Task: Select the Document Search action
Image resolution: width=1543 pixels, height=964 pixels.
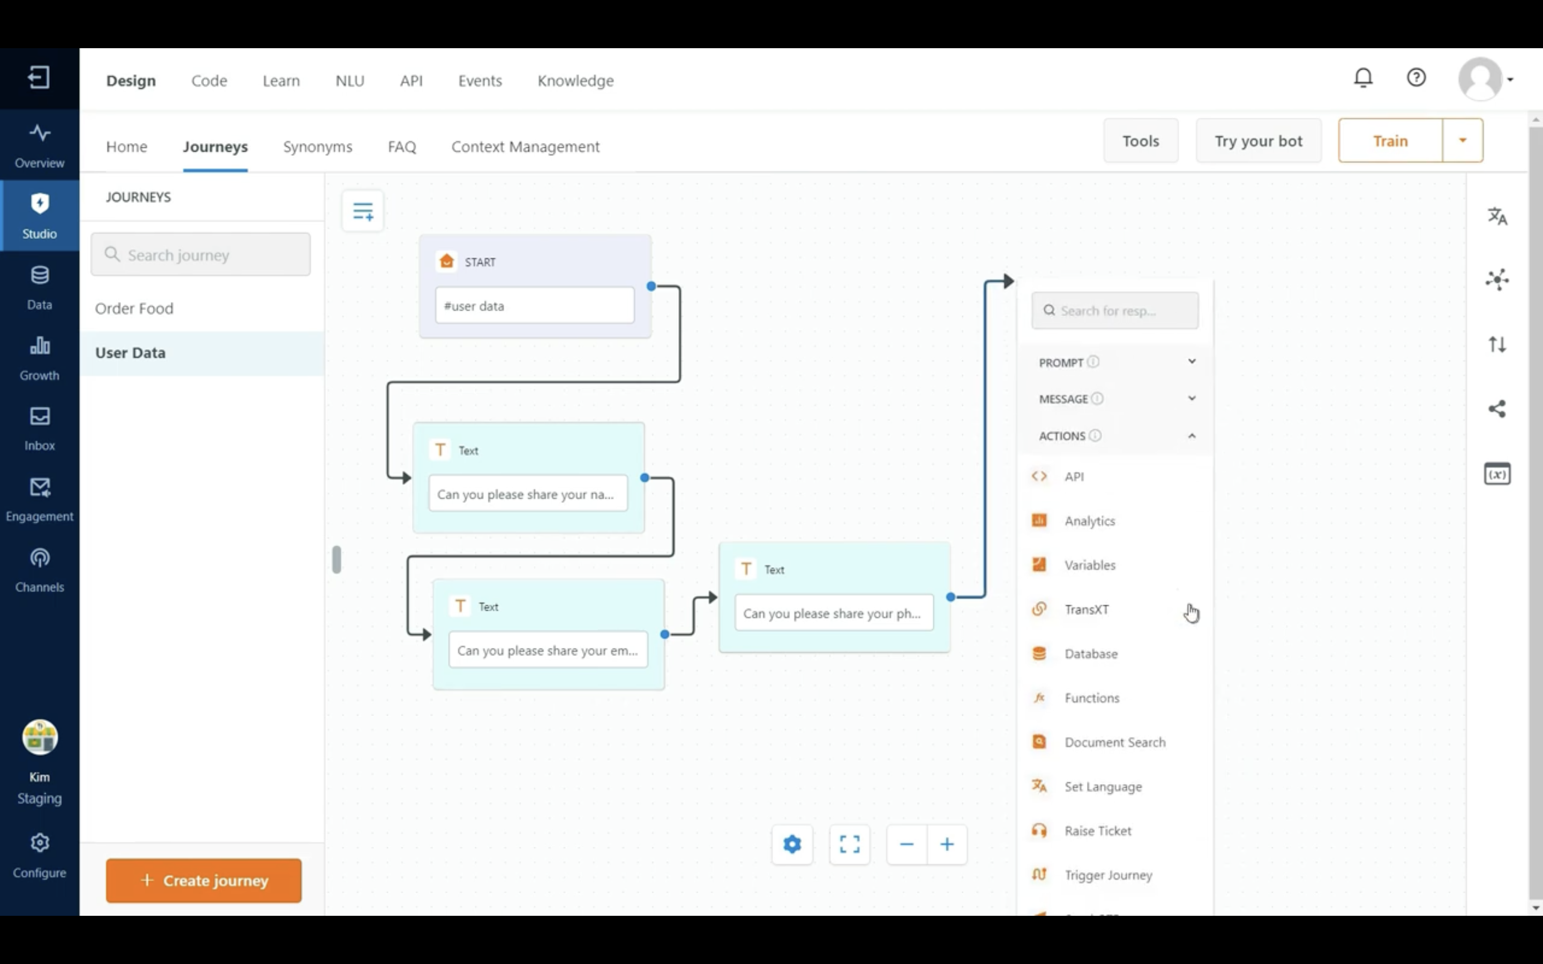Action: [1114, 742]
